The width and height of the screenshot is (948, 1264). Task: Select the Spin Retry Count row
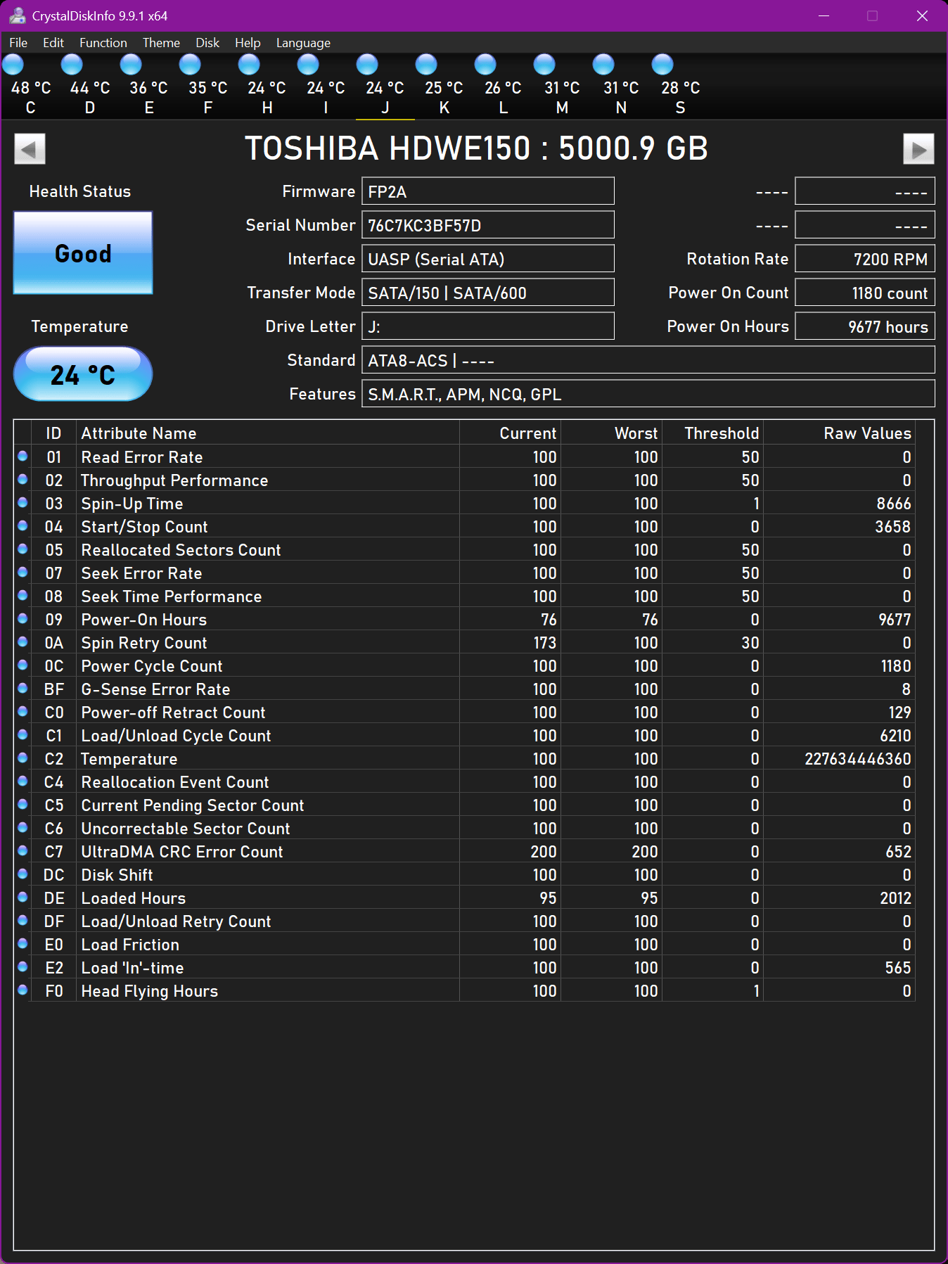point(465,642)
